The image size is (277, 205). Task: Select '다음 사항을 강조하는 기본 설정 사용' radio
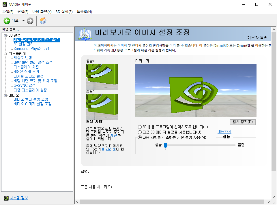[140, 137]
